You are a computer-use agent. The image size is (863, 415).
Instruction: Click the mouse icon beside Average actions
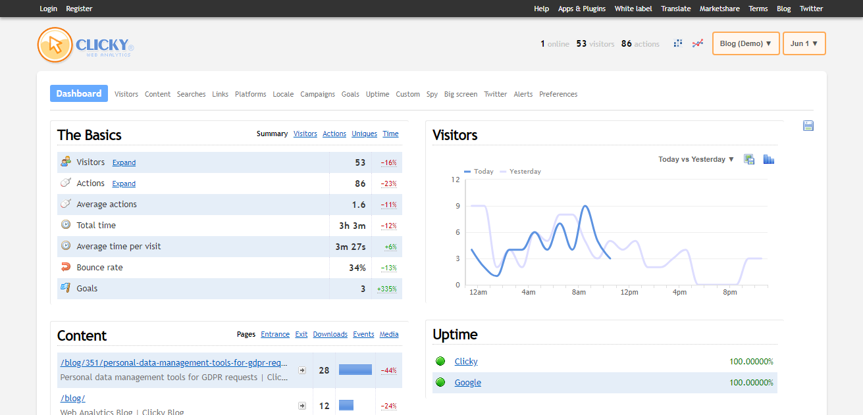click(65, 204)
